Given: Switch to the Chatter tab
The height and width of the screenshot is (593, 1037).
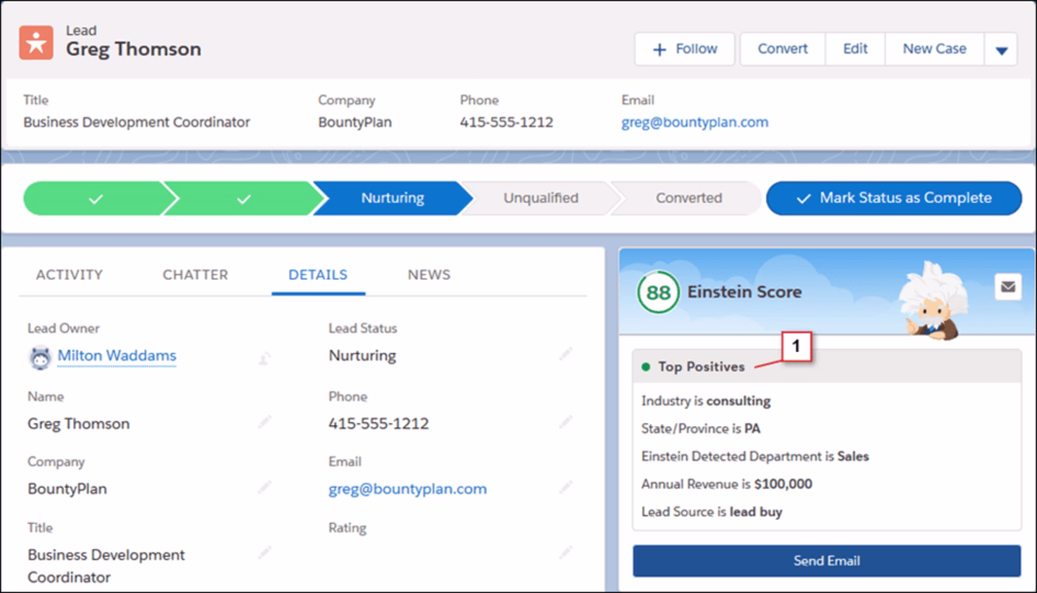Looking at the screenshot, I should (x=196, y=274).
